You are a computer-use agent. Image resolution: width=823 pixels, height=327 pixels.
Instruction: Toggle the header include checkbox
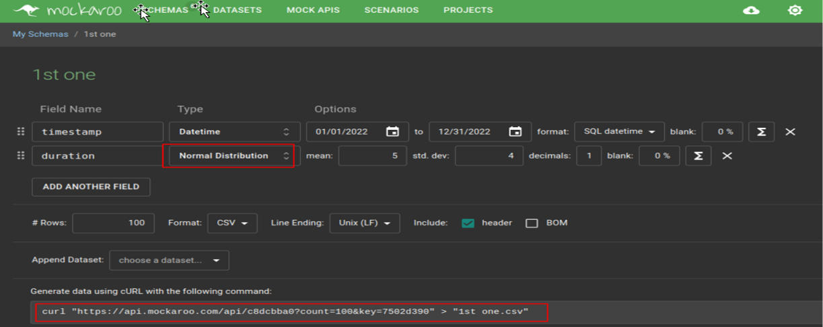tap(468, 223)
